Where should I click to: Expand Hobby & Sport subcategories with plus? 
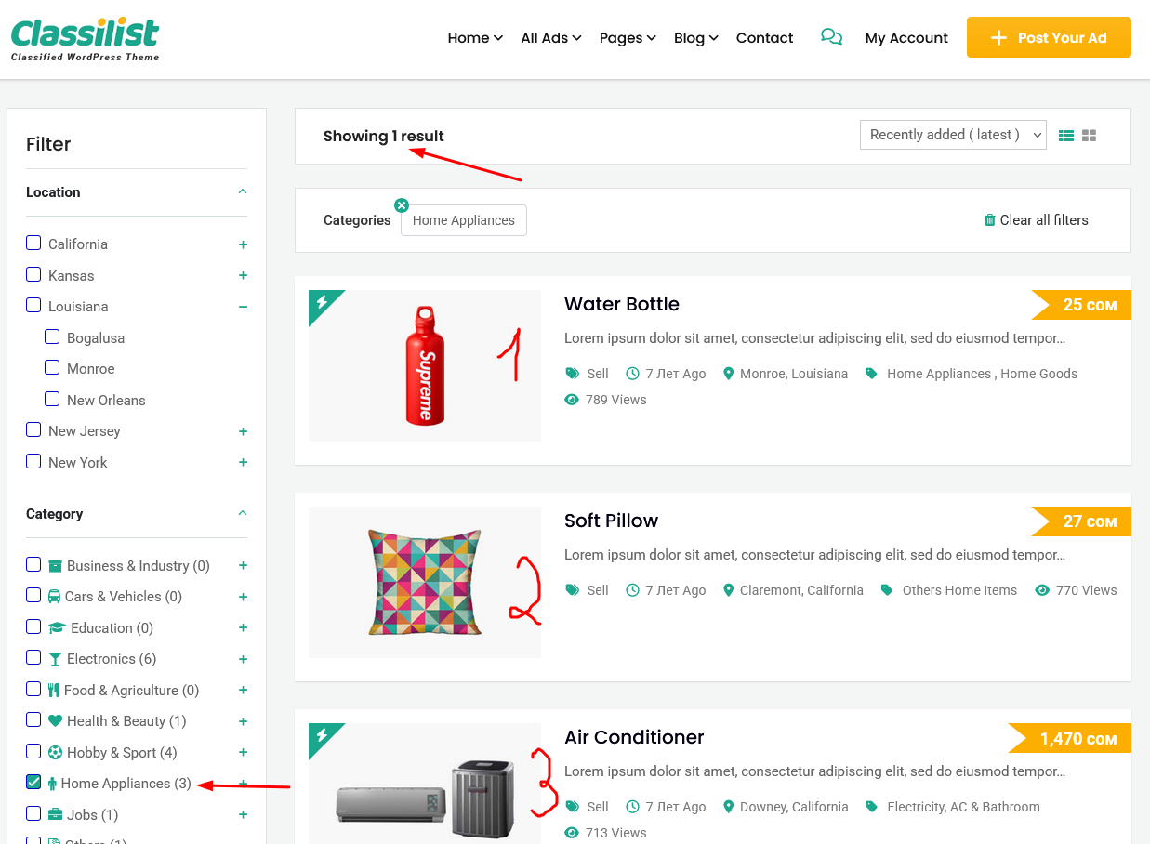point(243,753)
